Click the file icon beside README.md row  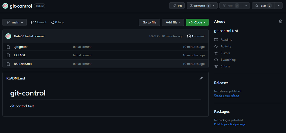8,64
